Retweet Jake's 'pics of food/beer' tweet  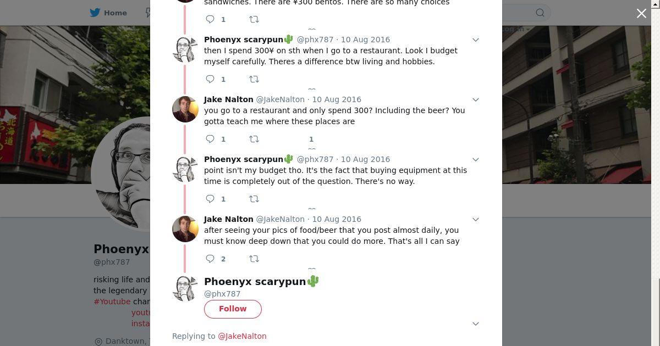tap(254, 259)
